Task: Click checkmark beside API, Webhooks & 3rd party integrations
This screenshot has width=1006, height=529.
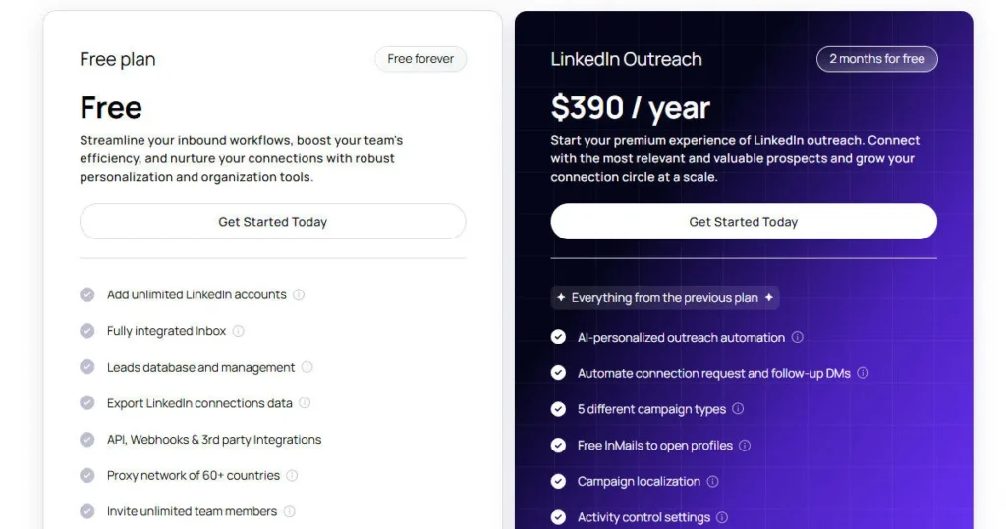Action: (87, 440)
